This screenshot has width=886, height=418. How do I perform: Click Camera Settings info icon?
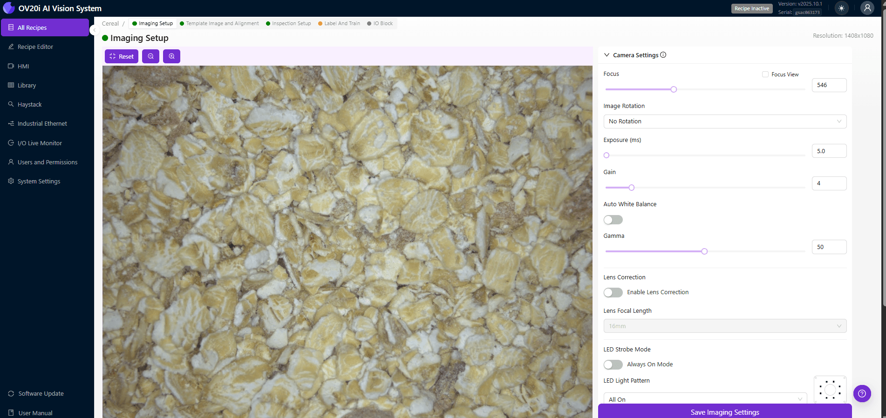(663, 55)
